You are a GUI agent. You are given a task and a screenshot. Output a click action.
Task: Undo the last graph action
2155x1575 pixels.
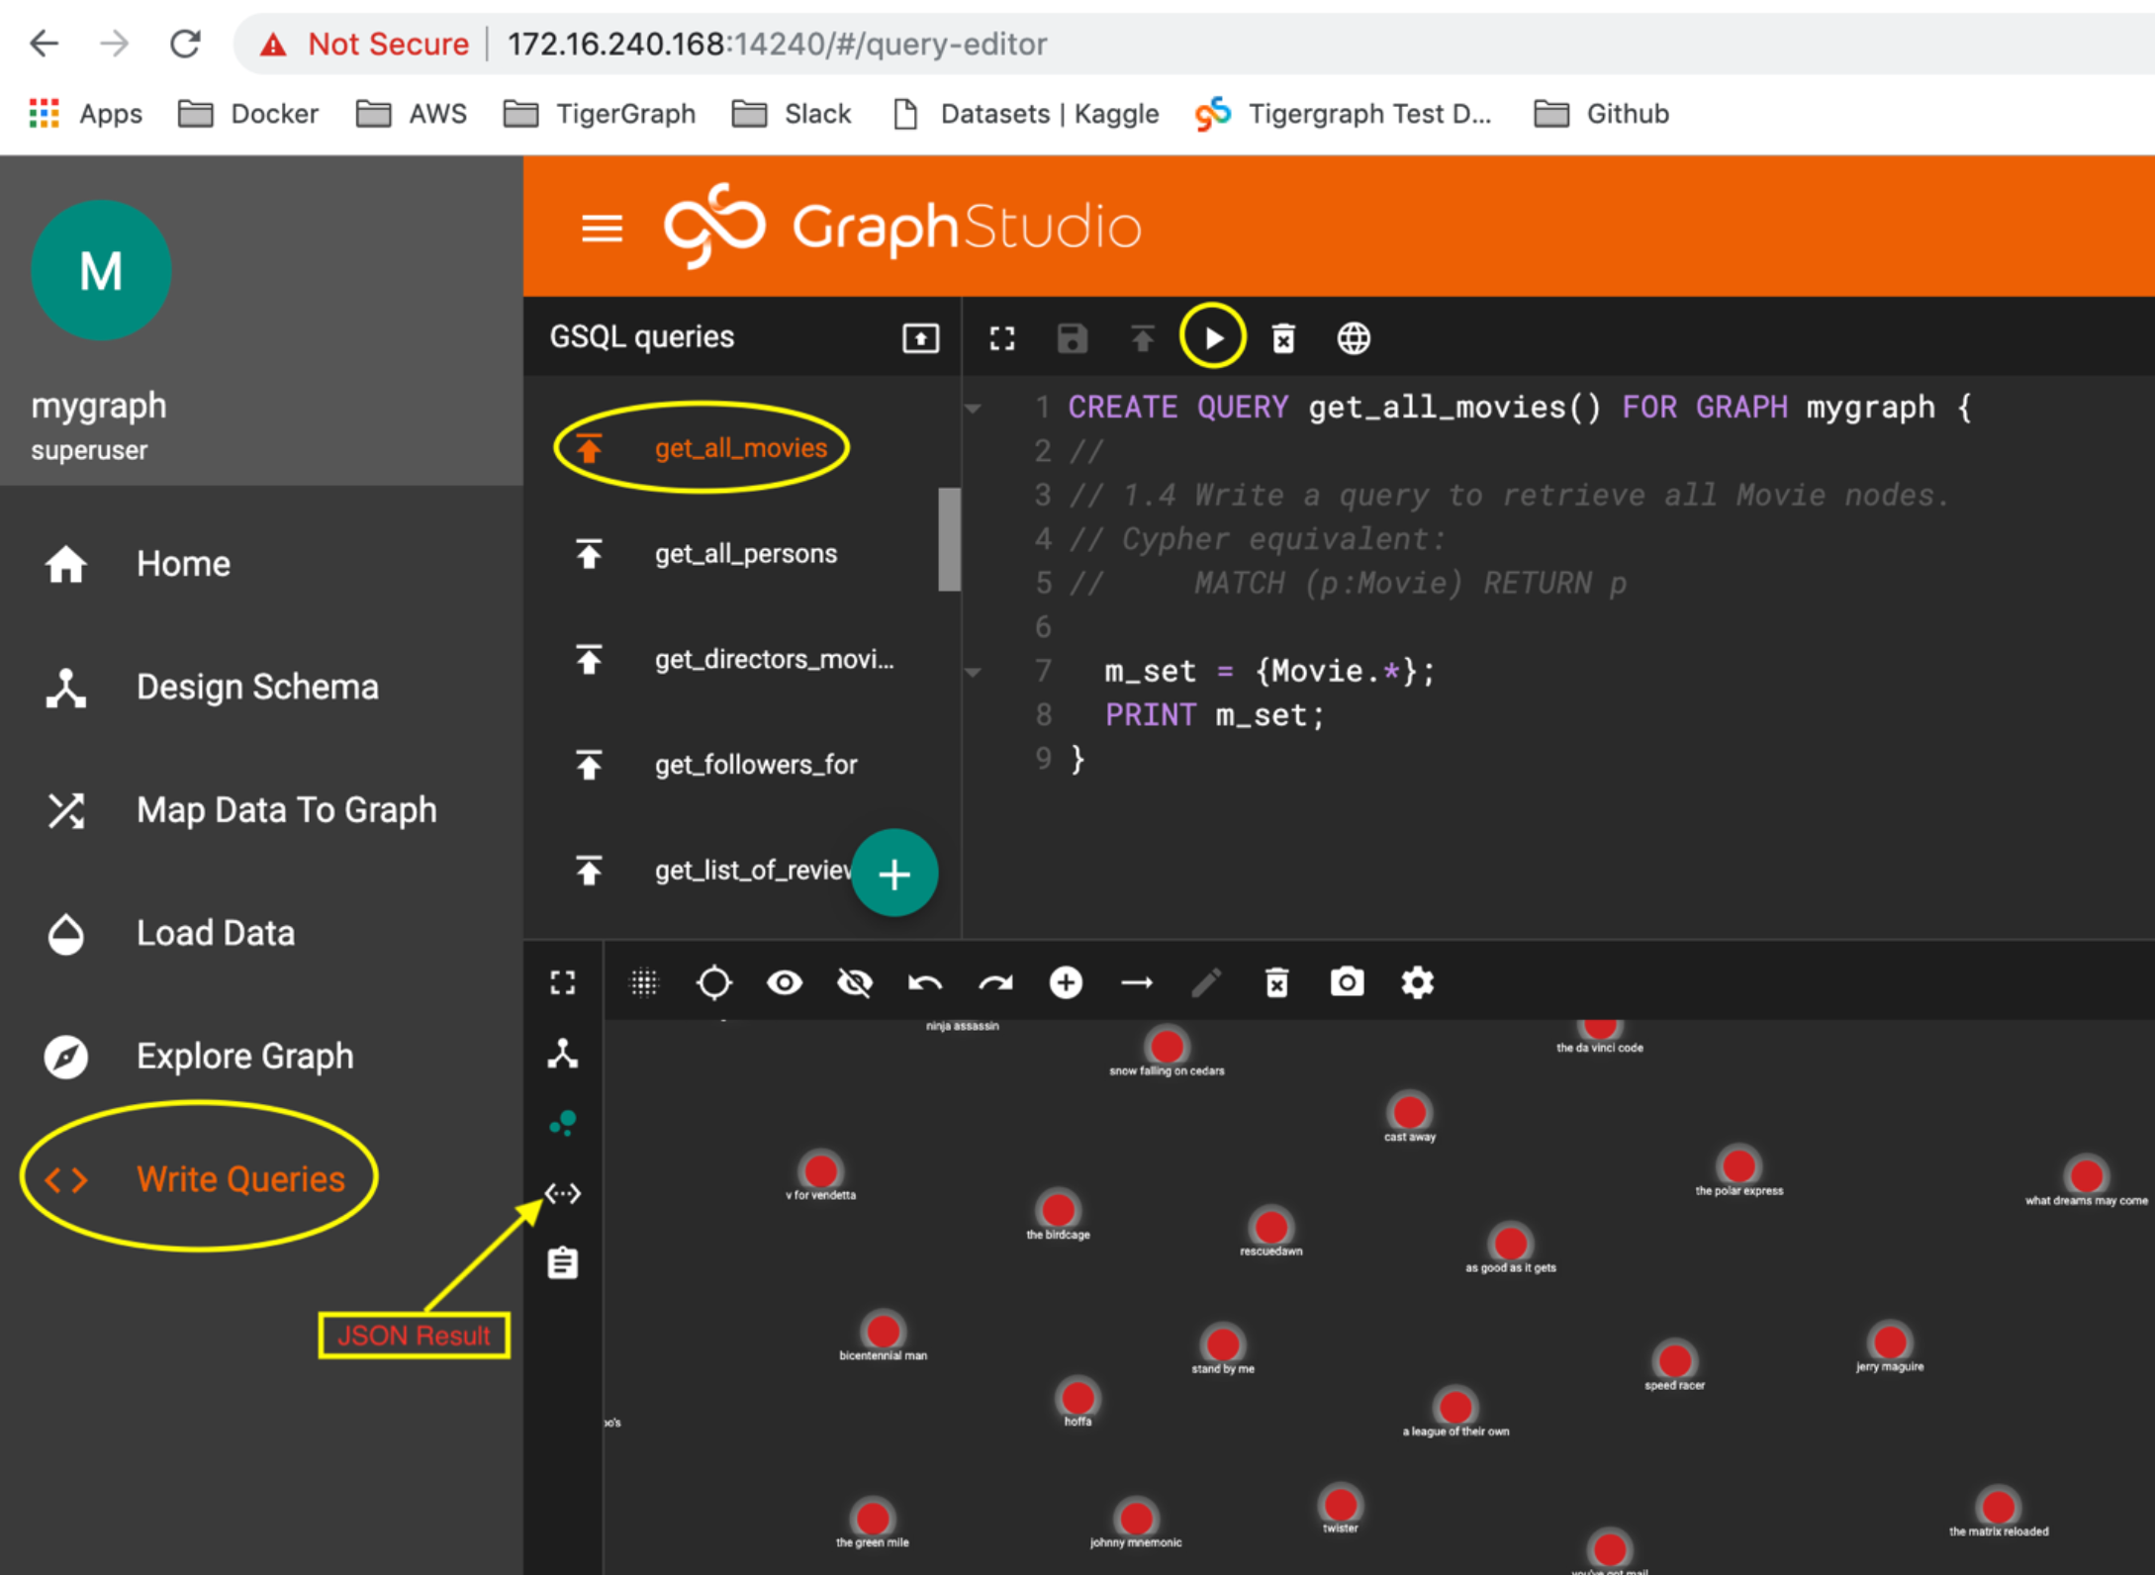coord(925,982)
